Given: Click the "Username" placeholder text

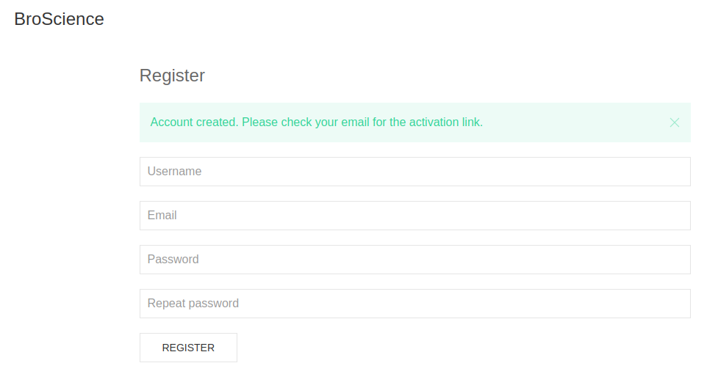Looking at the screenshot, I should click(174, 172).
